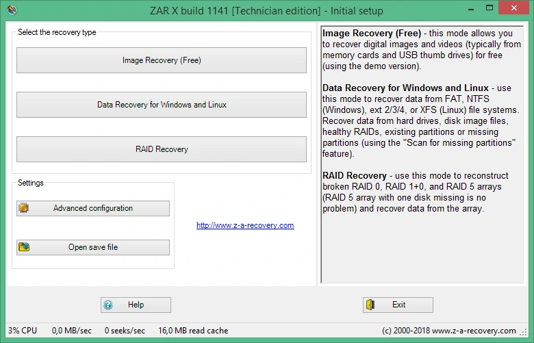Image resolution: width=534 pixels, height=343 pixels.
Task: Click the window title 'ZAR X build 1141' text
Action: click(x=189, y=10)
